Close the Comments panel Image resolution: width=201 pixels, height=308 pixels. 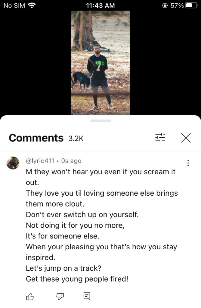tap(186, 138)
